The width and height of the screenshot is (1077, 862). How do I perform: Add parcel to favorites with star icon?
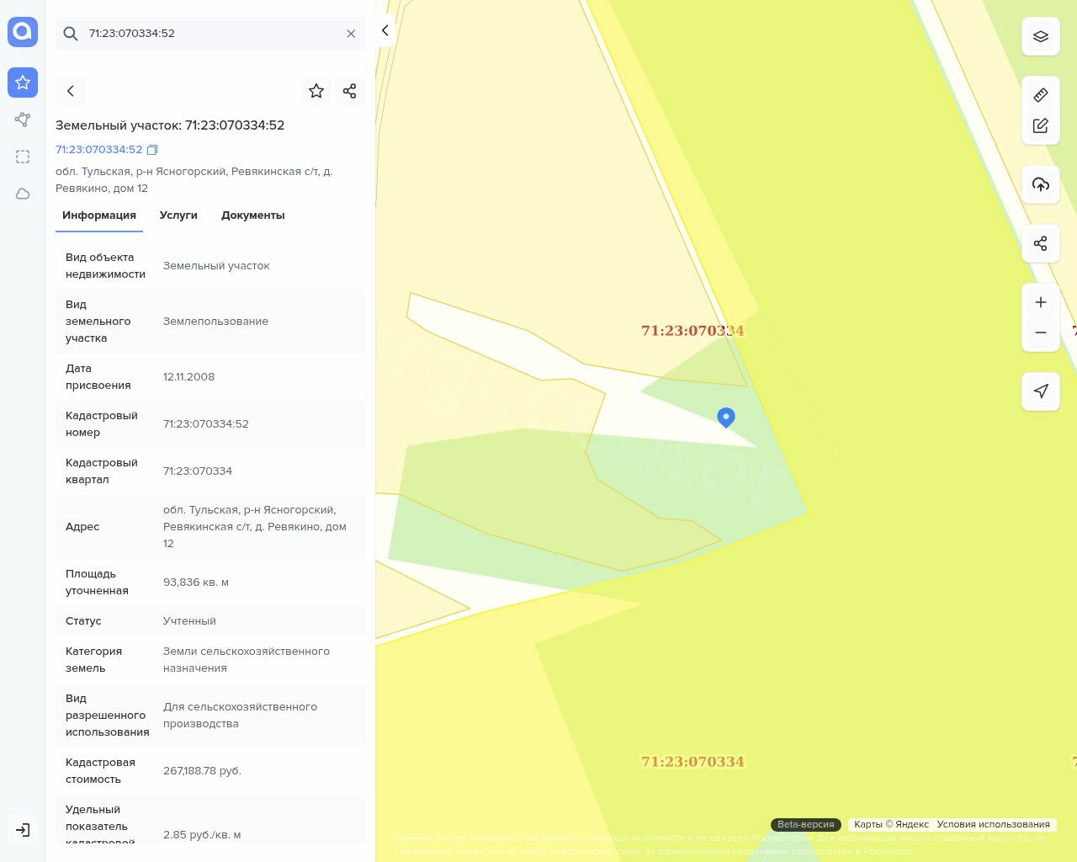[316, 91]
